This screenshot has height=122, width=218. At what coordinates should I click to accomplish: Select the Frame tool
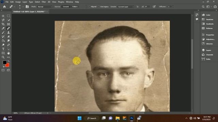click(9, 24)
